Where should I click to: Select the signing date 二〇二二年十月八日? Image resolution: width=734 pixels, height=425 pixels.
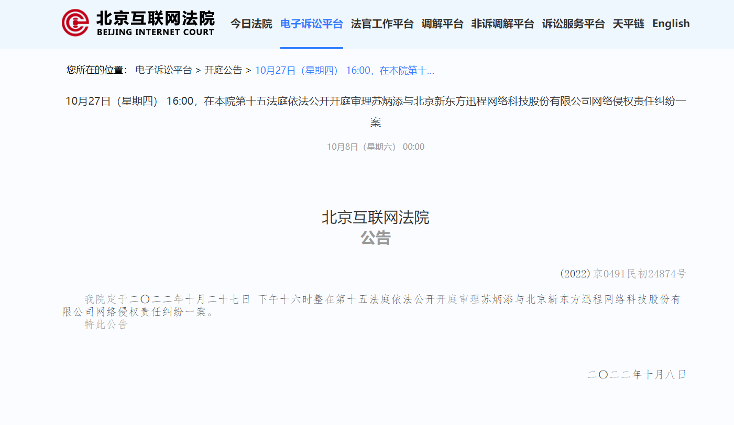[637, 375]
